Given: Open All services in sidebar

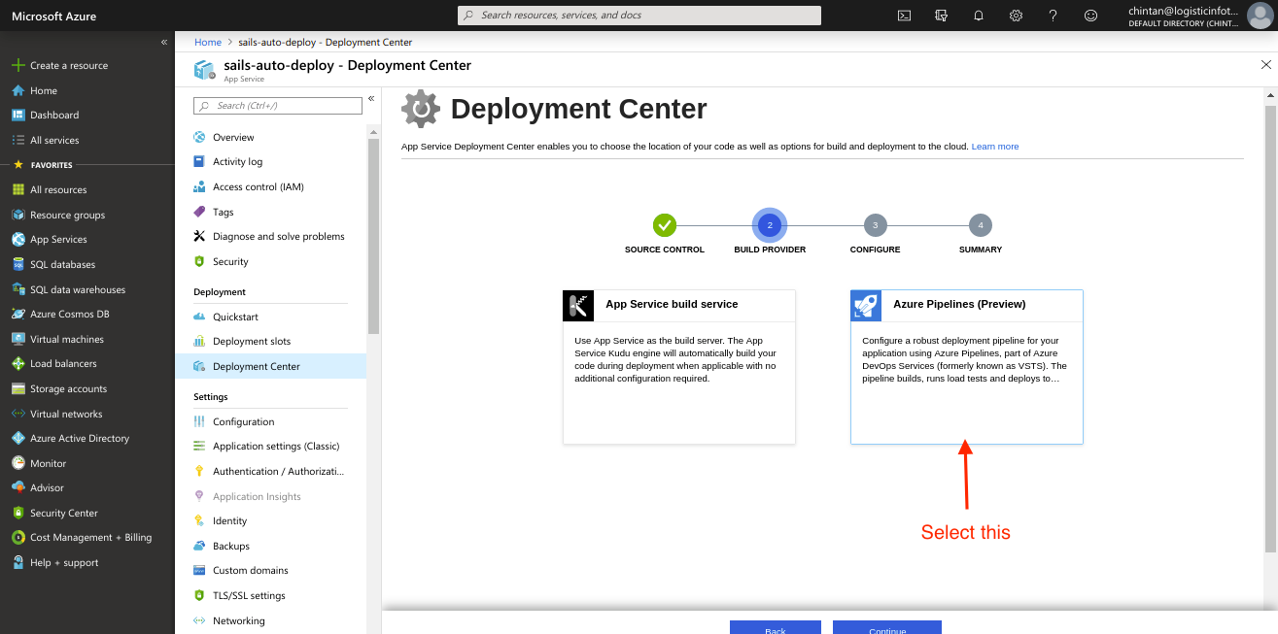Looking at the screenshot, I should 54,140.
